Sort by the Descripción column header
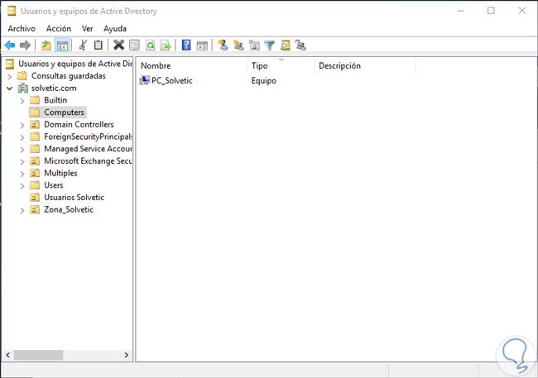 (365, 65)
